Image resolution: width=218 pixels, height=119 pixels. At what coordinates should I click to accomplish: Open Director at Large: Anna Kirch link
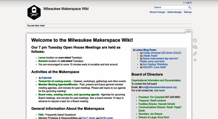(154, 117)
